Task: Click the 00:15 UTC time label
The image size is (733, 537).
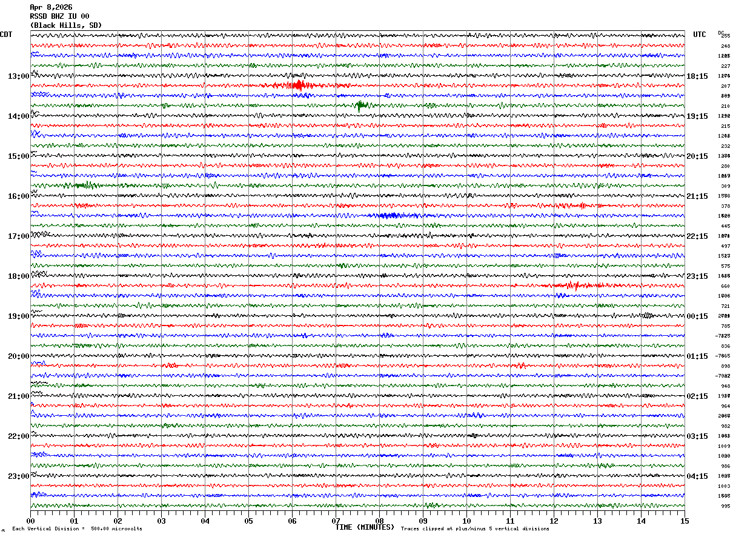Action: tap(697, 316)
